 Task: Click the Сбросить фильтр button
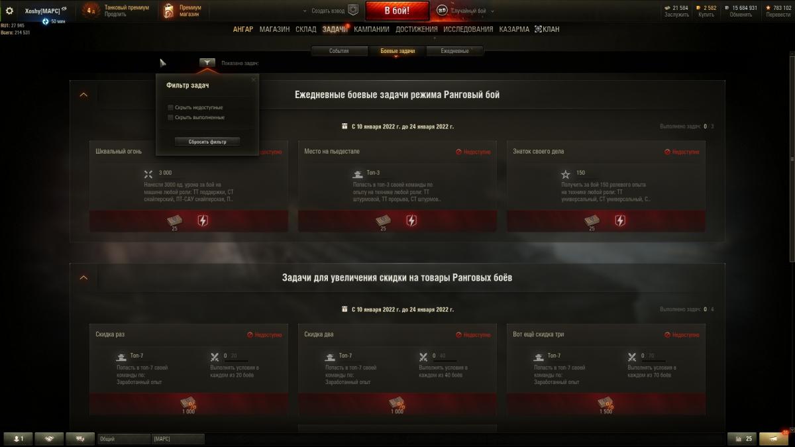point(207,142)
